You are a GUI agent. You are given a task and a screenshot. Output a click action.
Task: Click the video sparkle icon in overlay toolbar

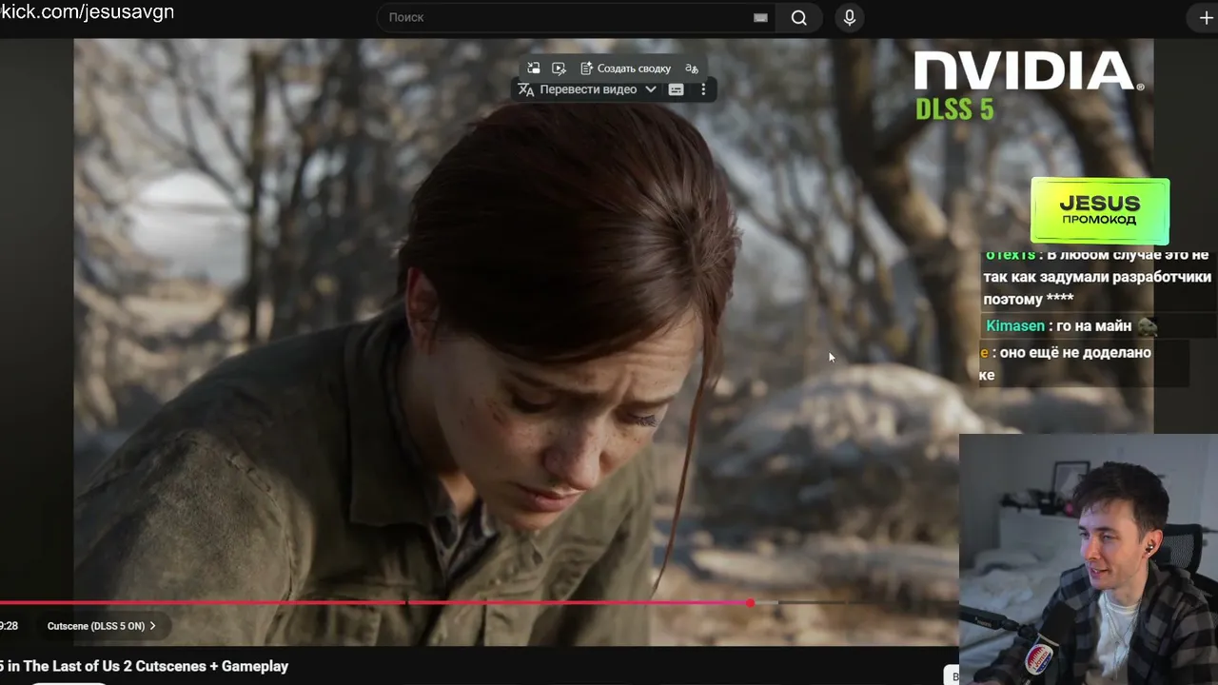[x=559, y=68]
